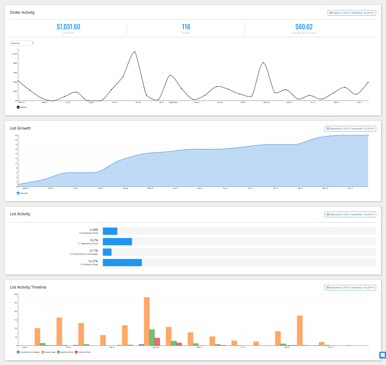Viewport: 386px width, 365px height.
Task: Click the 108 Viewed a Page count link
Action: [81, 264]
